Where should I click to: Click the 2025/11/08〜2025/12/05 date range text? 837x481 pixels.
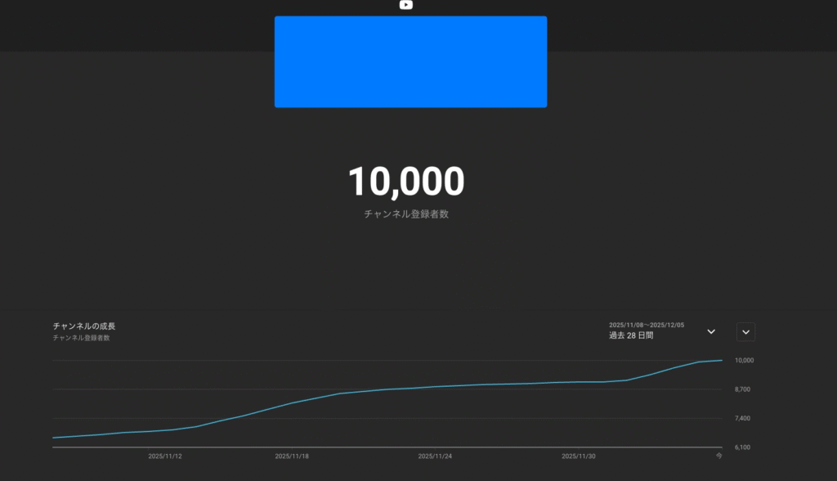pyautogui.click(x=647, y=325)
